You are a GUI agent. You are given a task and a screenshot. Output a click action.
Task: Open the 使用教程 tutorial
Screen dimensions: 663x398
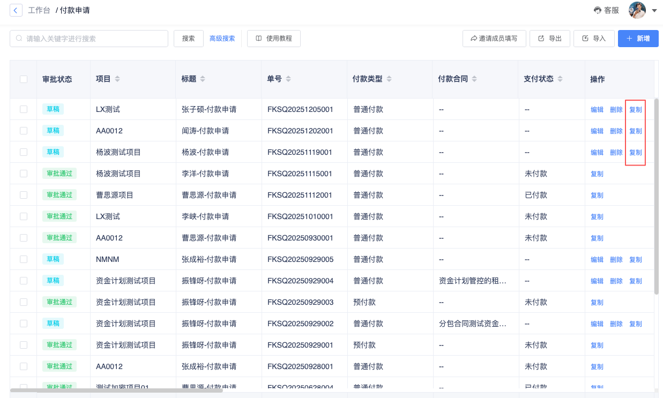(x=274, y=39)
